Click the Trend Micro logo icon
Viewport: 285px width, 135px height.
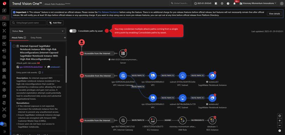point(4,3)
